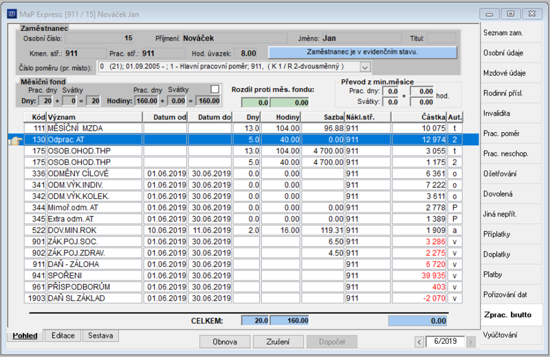Click the CELKEM total amount 0.00 field
Screen dimensions: 550x357
coord(417,321)
